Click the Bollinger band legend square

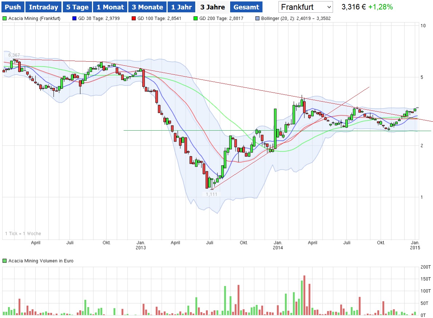(x=258, y=18)
